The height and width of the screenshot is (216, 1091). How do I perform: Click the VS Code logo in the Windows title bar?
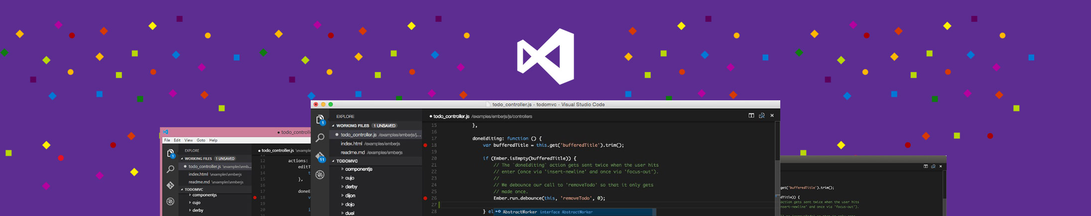coord(165,132)
